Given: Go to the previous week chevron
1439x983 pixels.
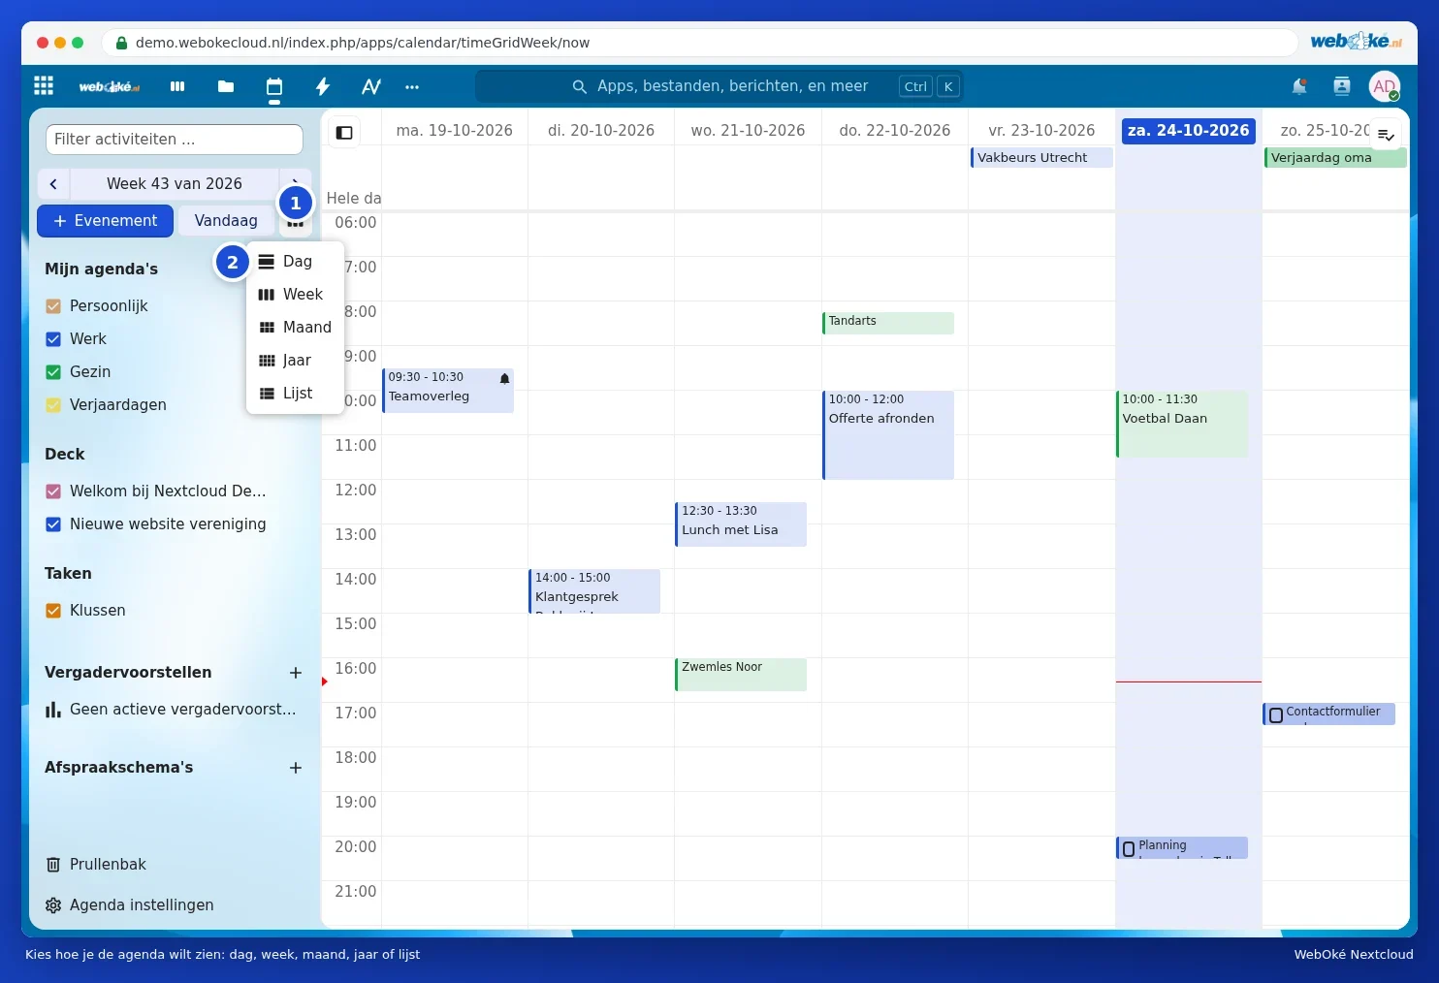Looking at the screenshot, I should pyautogui.click(x=53, y=183).
